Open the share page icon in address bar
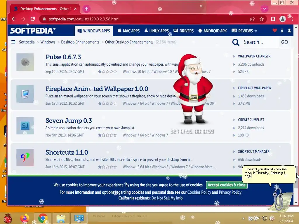This screenshot has width=299, height=224. (x=252, y=19)
